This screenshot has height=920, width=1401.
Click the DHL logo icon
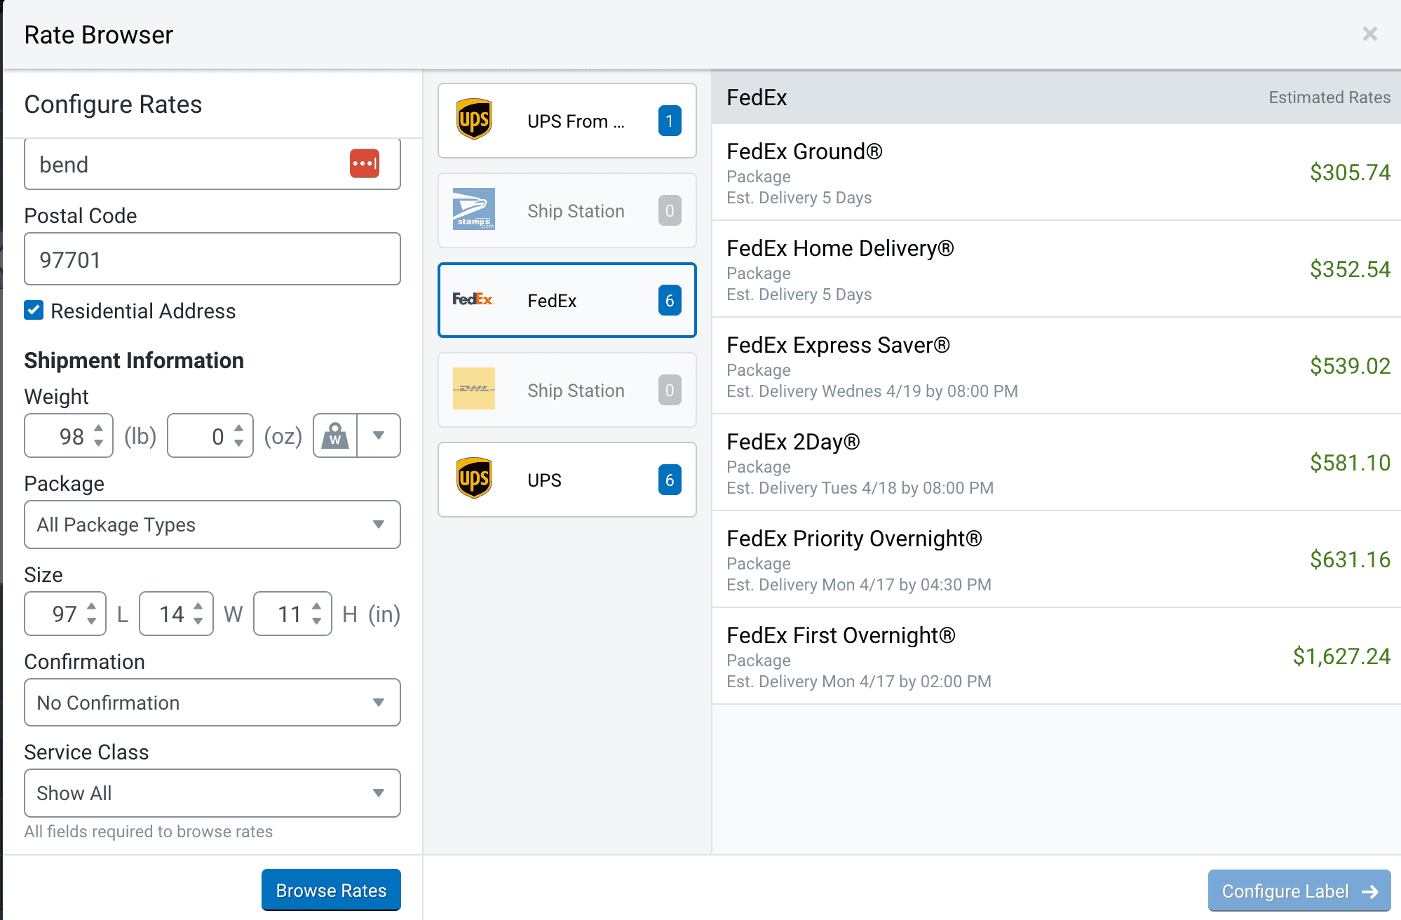[x=474, y=388]
